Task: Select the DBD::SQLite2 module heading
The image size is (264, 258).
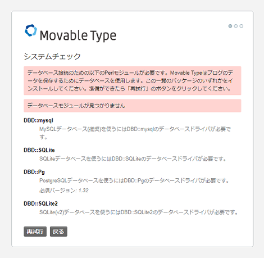Action: click(40, 203)
